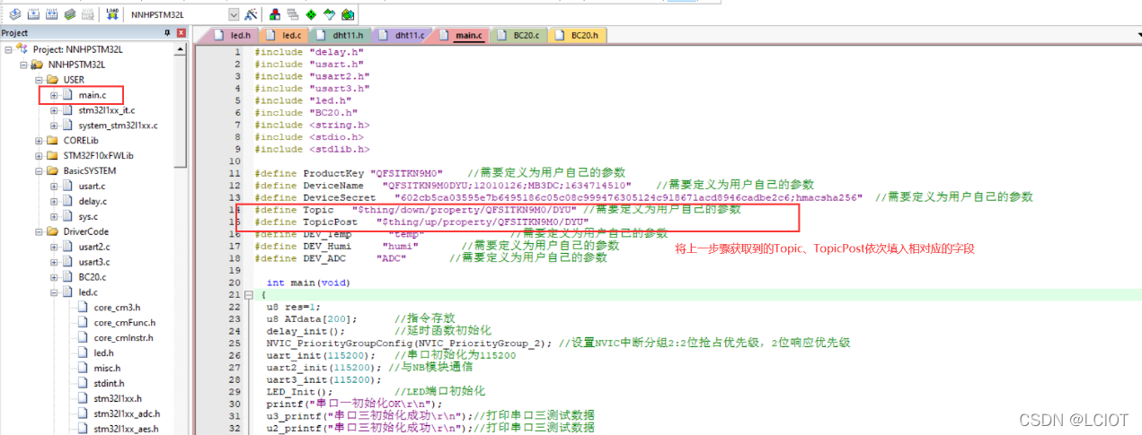Click the Select Software Packs icon

(x=329, y=14)
